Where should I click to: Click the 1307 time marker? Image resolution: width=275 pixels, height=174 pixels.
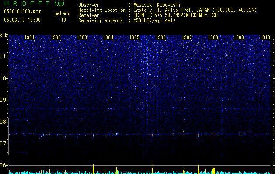[x=187, y=37]
